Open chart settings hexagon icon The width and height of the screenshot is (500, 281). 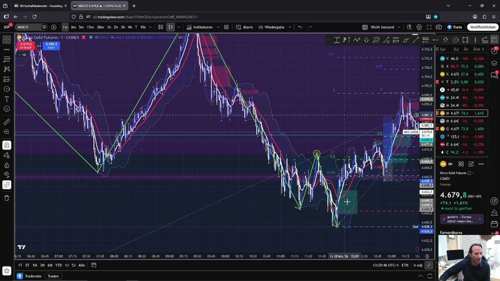pos(419,27)
